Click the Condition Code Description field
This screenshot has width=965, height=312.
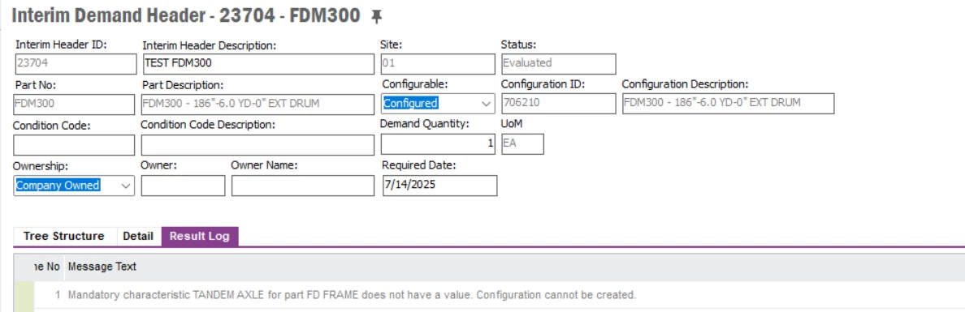257,145
